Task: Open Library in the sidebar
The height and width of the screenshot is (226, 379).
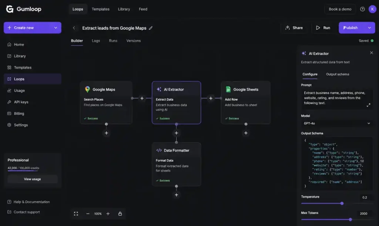Action: 33,56
